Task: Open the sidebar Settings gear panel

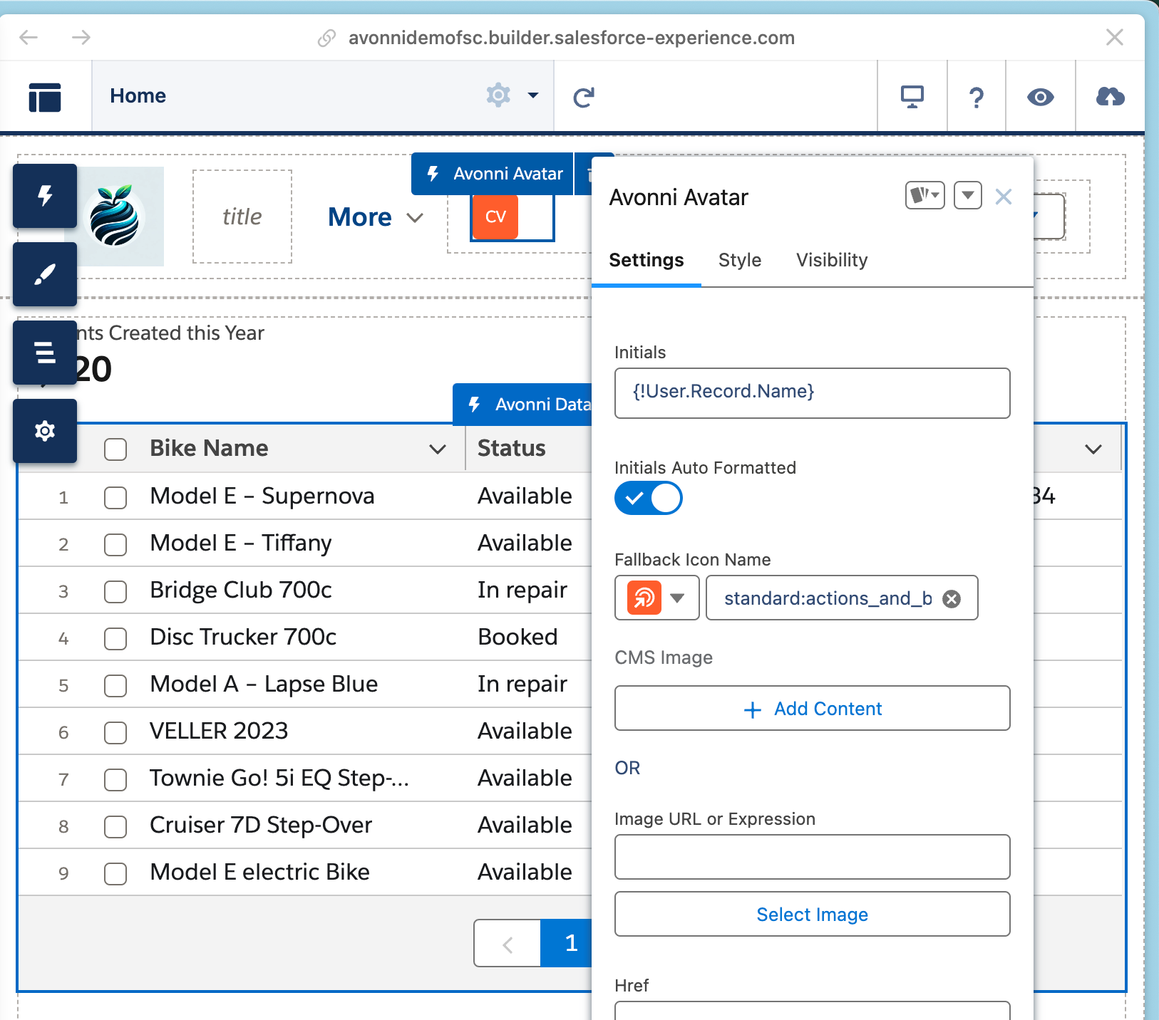Action: [x=45, y=431]
